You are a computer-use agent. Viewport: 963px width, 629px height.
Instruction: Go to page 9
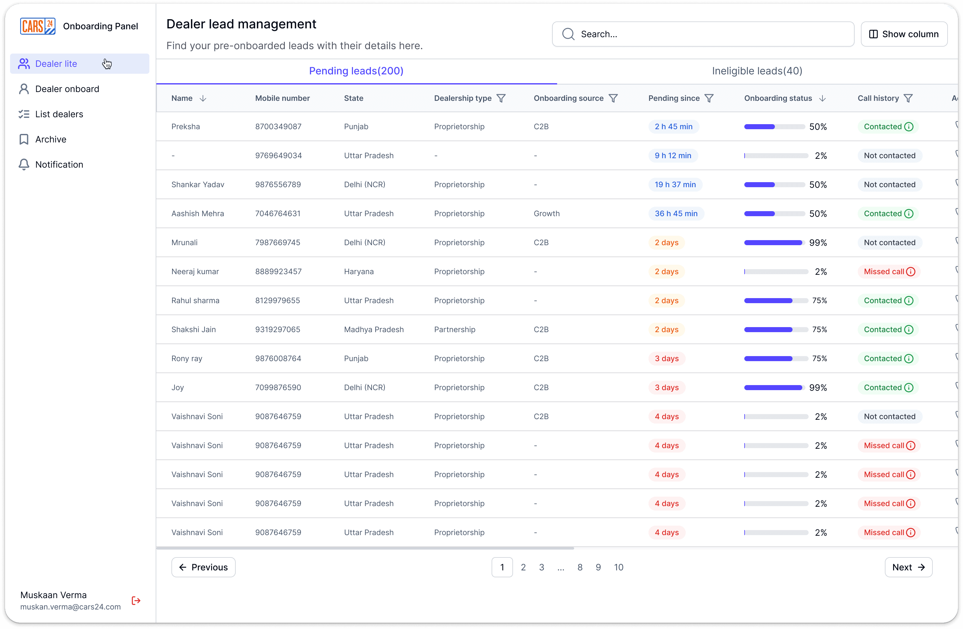click(598, 567)
